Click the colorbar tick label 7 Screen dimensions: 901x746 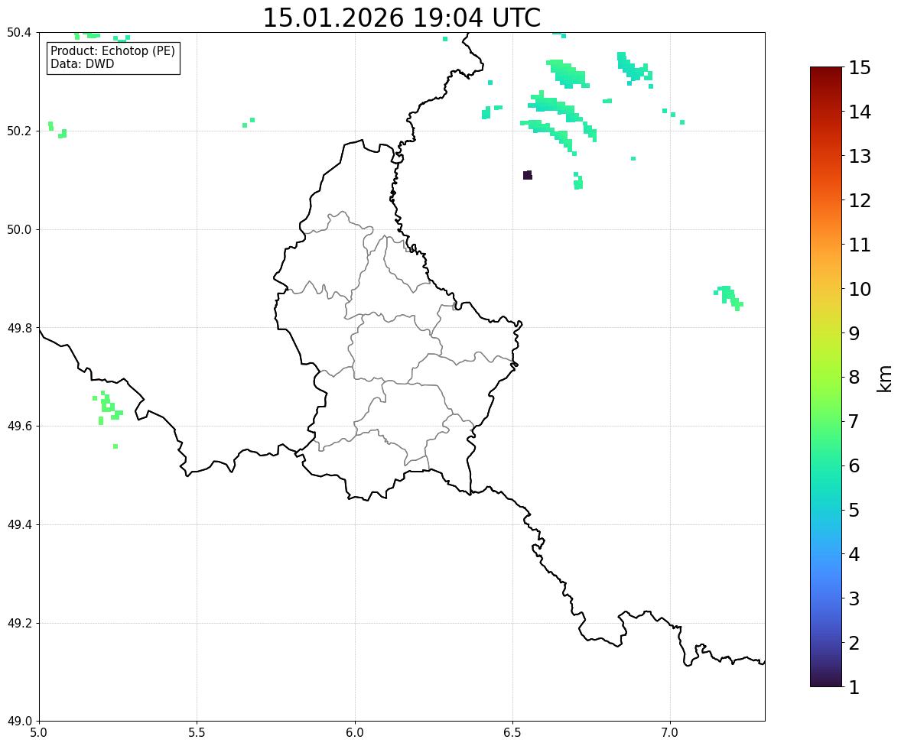click(854, 421)
